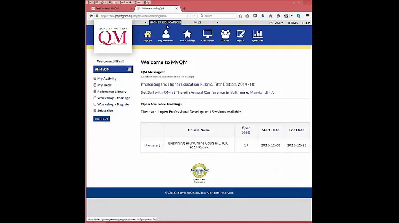This screenshot has width=399, height=223.
Task: Open the File menu
Action: coord(90,2)
